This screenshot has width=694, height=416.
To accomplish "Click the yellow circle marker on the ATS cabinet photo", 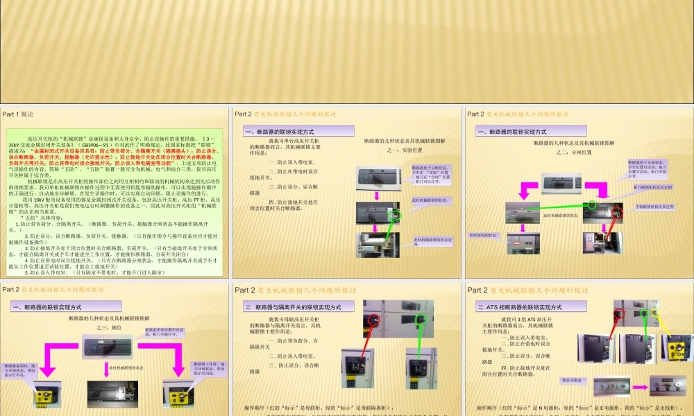I will point(656,313).
